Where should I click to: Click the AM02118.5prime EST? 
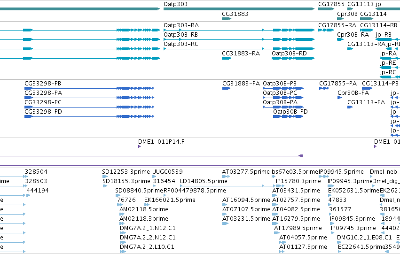144,209
